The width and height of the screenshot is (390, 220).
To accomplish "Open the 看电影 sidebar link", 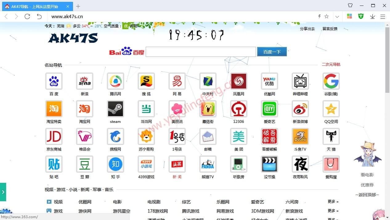I will pos(367,175).
